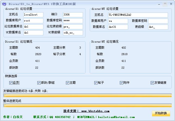
Task: Click the X1 主机名 field containing localhost
Action: tap(33, 15)
